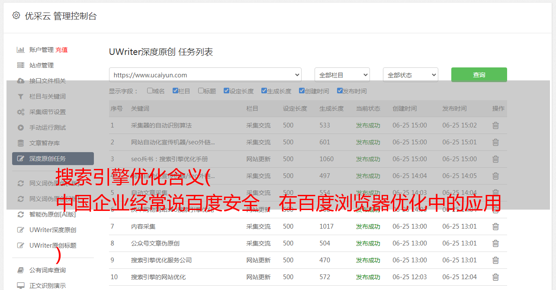Enable the 域名 display field checkbox
This screenshot has height=290, width=556.
[x=150, y=91]
